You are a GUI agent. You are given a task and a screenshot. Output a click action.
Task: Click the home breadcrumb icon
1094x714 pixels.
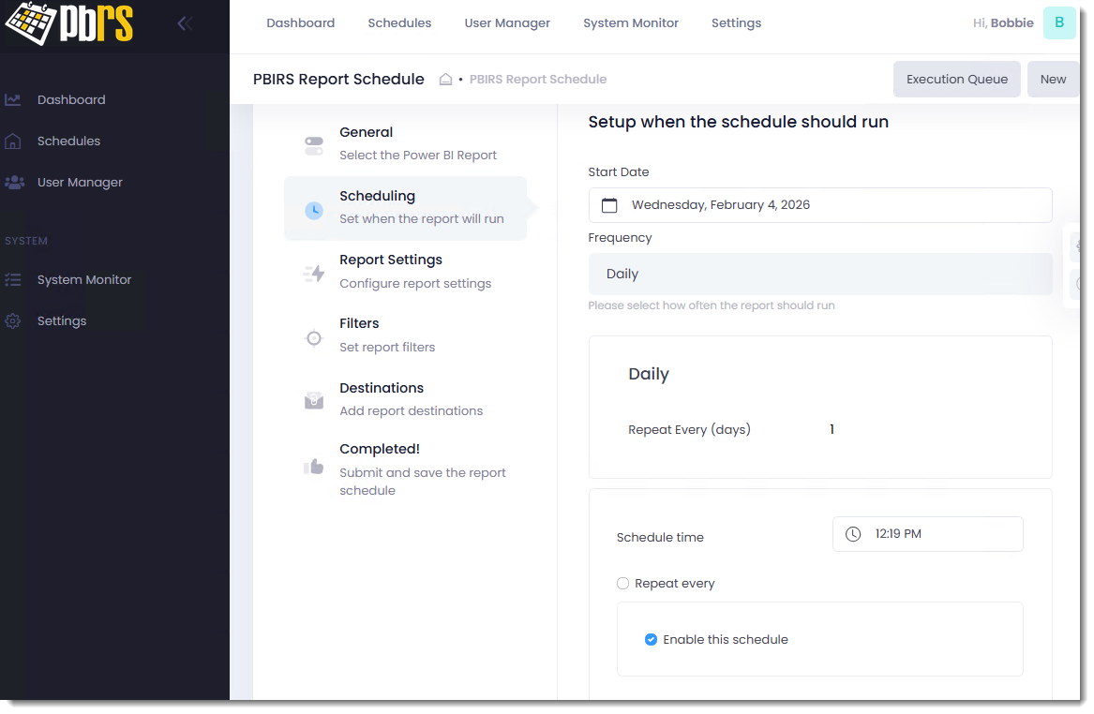click(446, 80)
